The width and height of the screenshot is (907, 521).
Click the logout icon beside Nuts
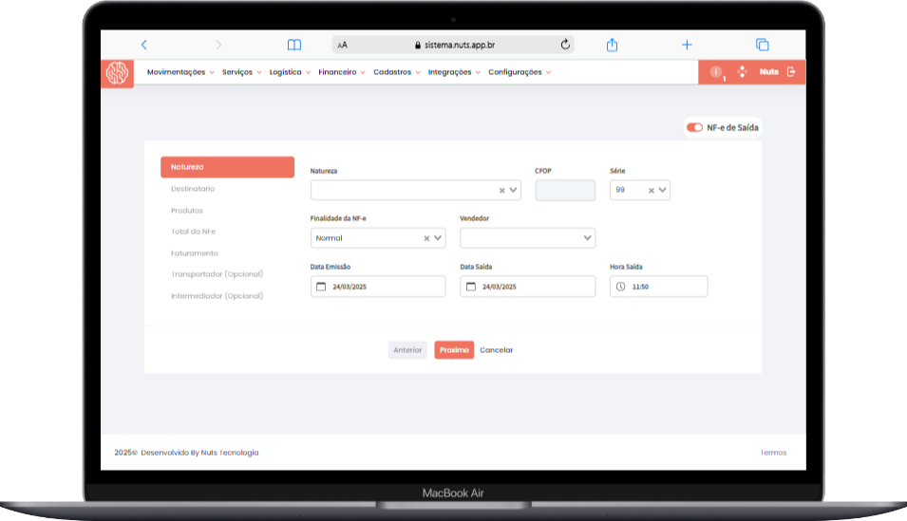tap(791, 72)
